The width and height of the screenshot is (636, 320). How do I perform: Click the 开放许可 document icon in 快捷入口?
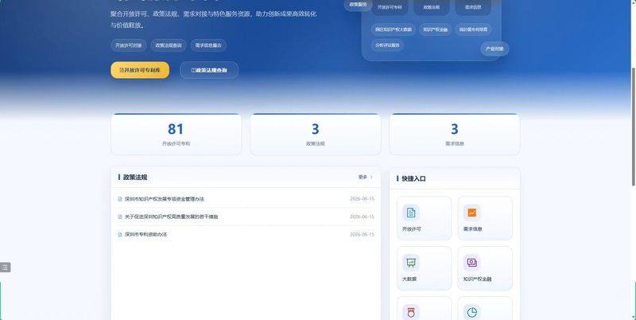coord(411,213)
